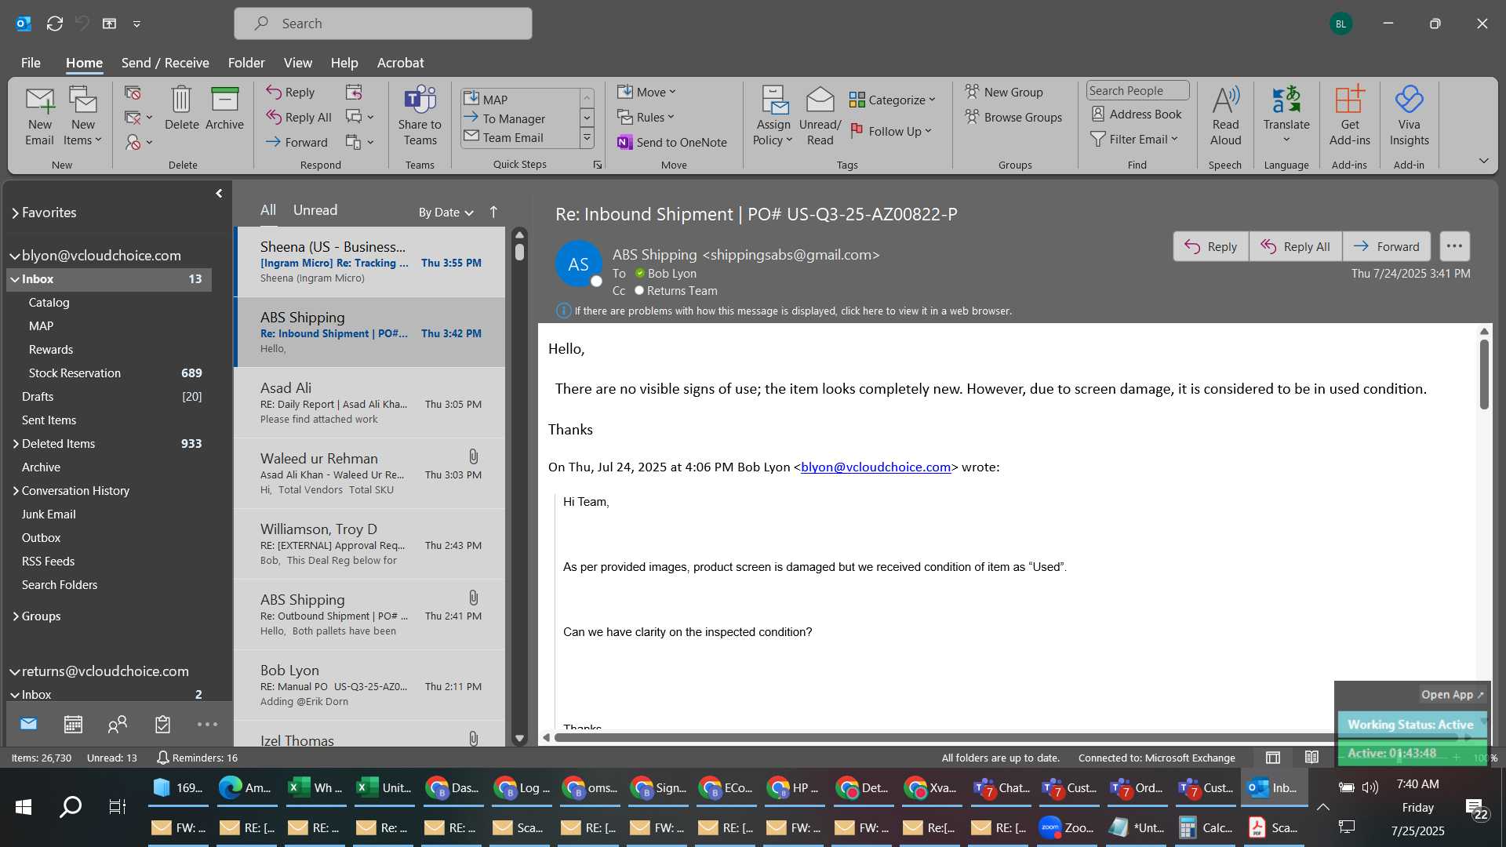
Task: Click the Search People field
Action: (x=1137, y=90)
